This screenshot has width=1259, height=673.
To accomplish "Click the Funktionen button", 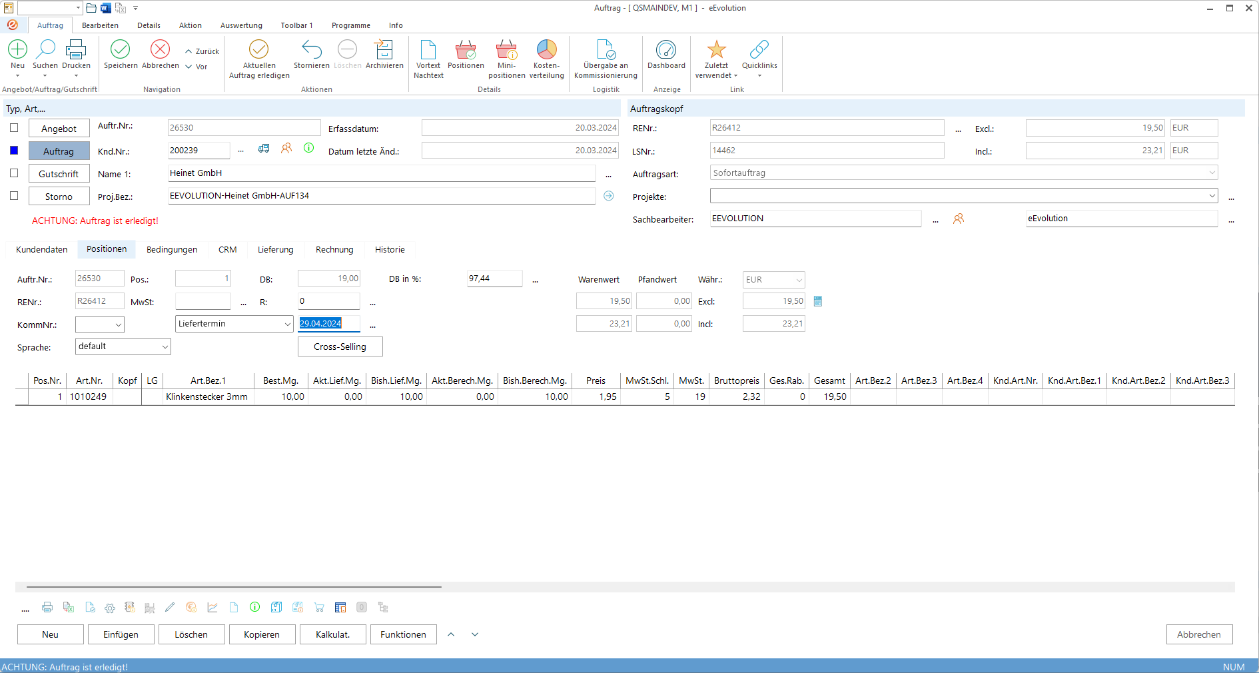I will [403, 634].
